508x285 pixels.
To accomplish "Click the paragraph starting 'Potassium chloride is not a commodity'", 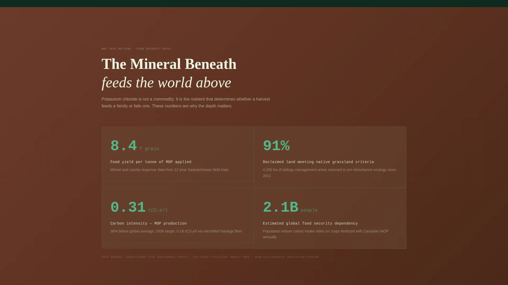I will 186,102.
